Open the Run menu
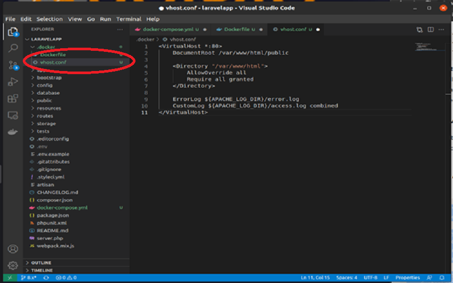The width and height of the screenshot is (453, 283). 105,19
